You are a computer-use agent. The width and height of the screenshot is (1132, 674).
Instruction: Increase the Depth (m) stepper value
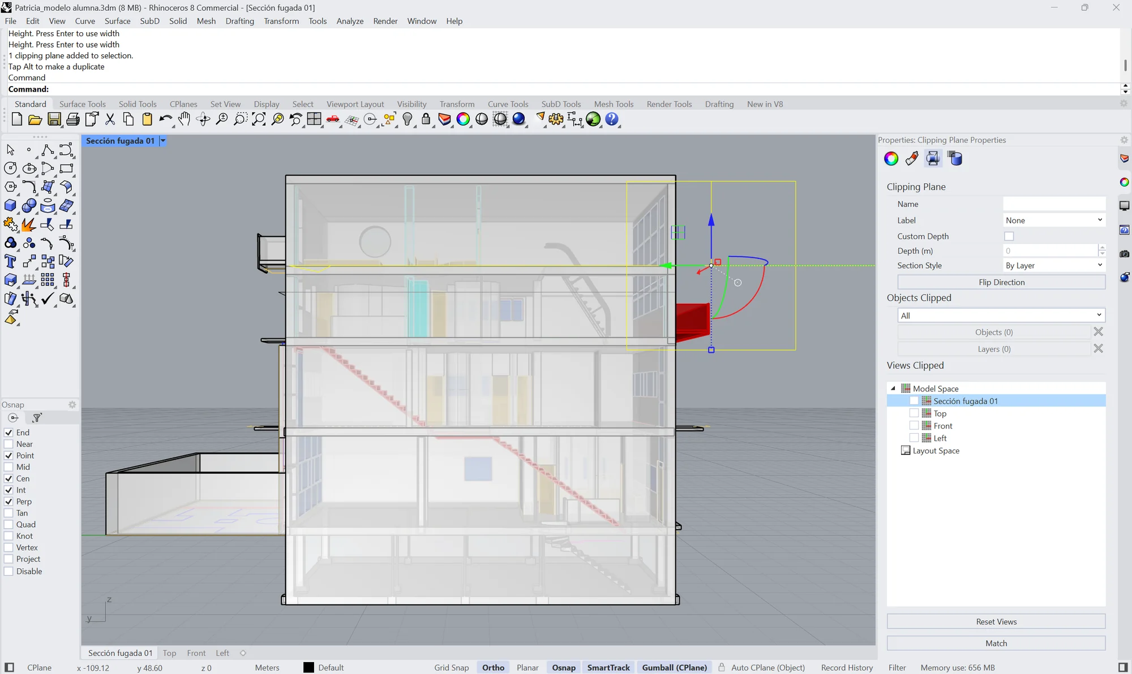pyautogui.click(x=1102, y=248)
